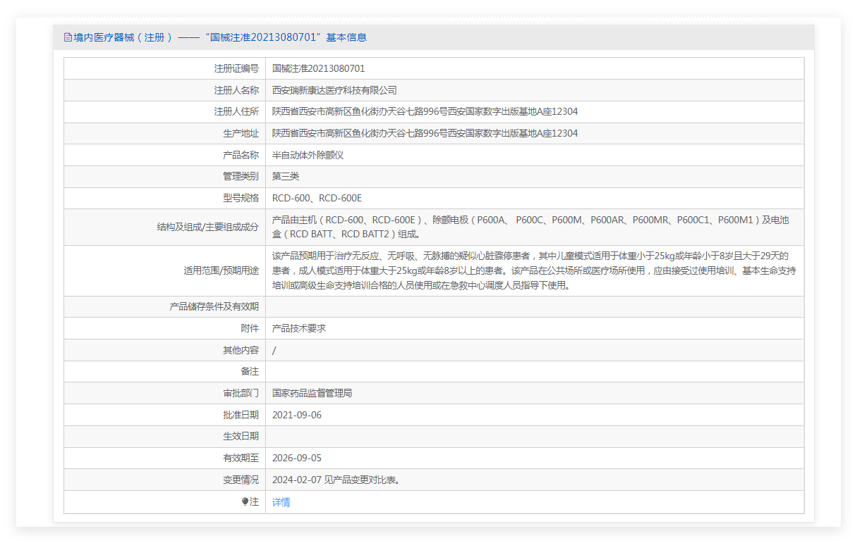Viewport: 857px width, 543px height.
Task: Click the 产品技术要求 attachment text
Action: (x=299, y=328)
